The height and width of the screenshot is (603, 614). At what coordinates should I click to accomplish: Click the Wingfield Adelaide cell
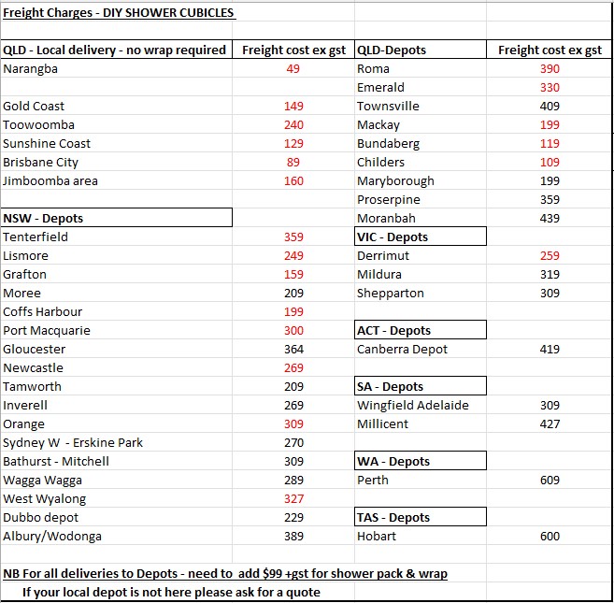tap(421, 405)
